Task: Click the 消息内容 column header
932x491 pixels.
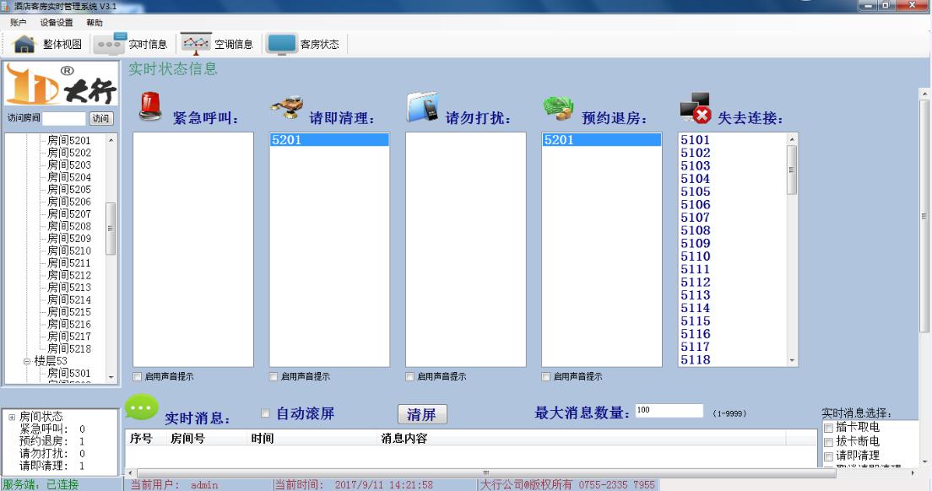Action: point(404,438)
